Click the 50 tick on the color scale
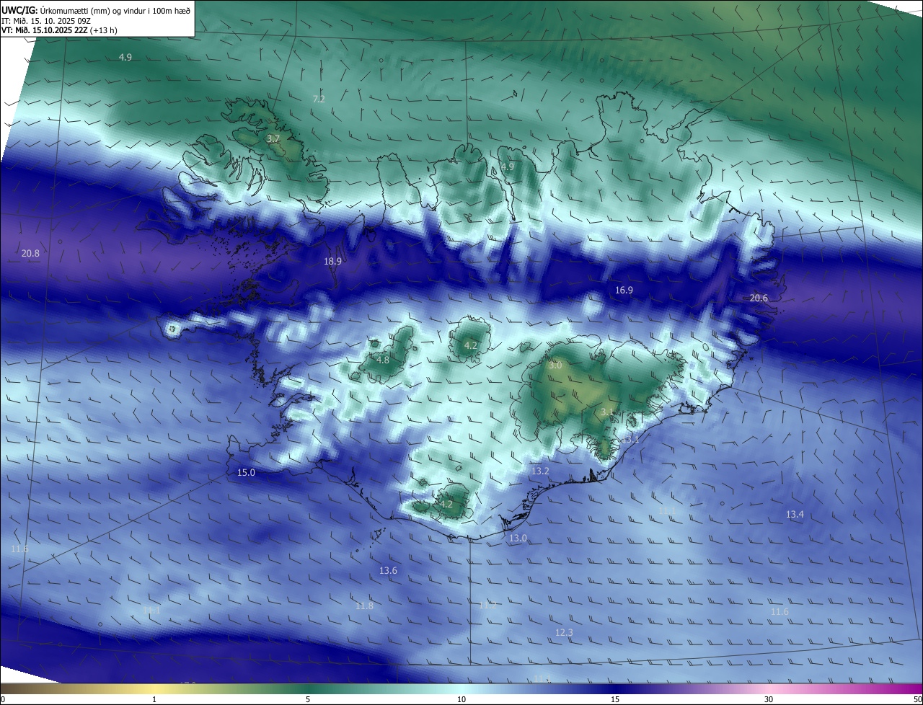Image resolution: width=923 pixels, height=705 pixels. tap(917, 699)
